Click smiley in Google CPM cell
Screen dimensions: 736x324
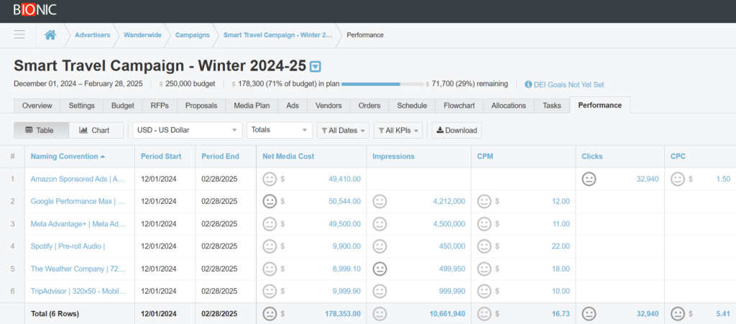click(484, 202)
